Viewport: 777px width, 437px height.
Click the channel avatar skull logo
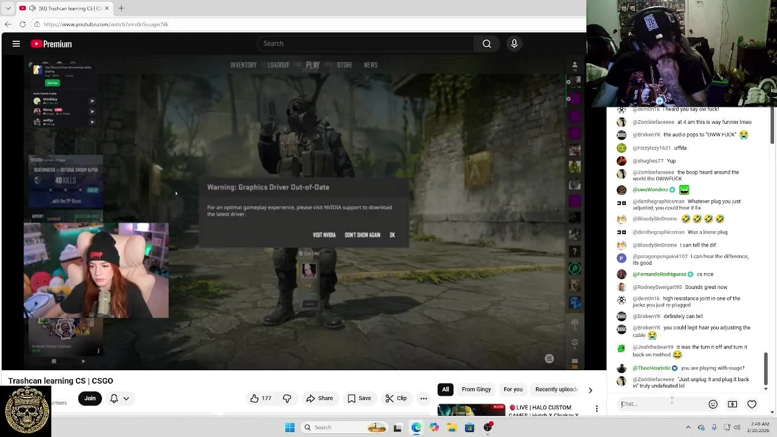pyautogui.click(x=26, y=410)
